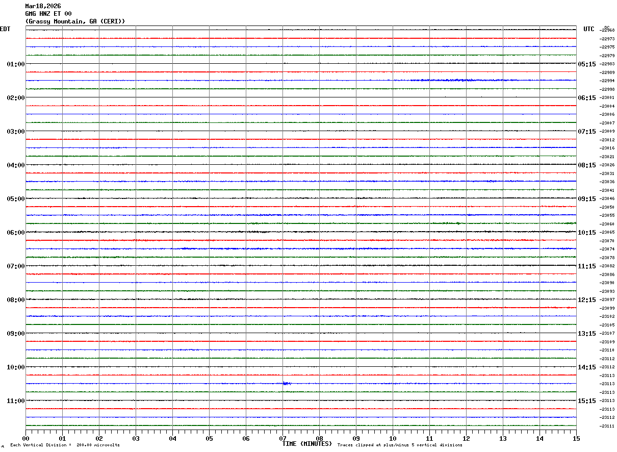Click the 15:15 UTC time label
The width and height of the screenshot is (617, 452).
pyautogui.click(x=587, y=401)
